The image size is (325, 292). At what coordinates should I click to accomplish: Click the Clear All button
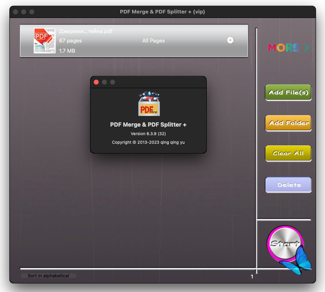click(288, 153)
